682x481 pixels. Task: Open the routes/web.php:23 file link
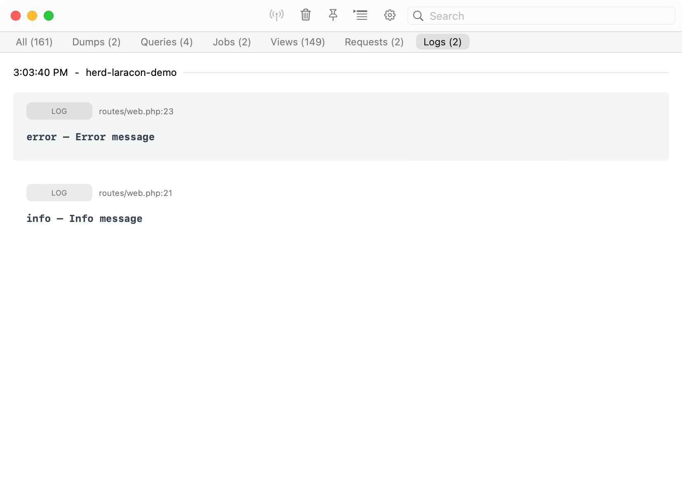(136, 111)
